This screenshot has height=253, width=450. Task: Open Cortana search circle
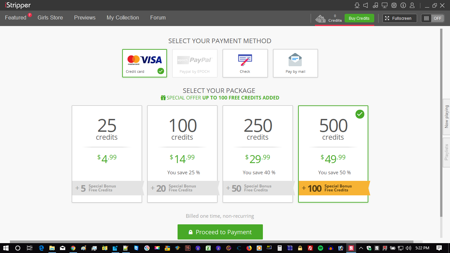[x=18, y=248]
